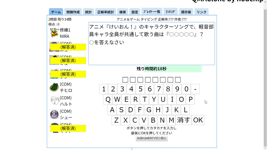Click the 残り時間 timer progress bar
The height and width of the screenshot is (150, 267).
[x=173, y=69]
